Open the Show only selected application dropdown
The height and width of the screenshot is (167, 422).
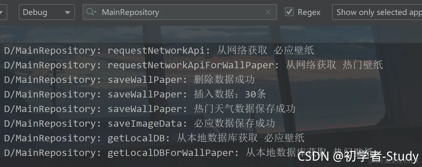pyautogui.click(x=377, y=12)
